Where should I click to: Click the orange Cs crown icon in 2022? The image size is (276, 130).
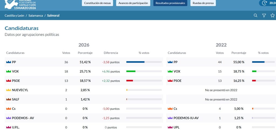point(170,109)
